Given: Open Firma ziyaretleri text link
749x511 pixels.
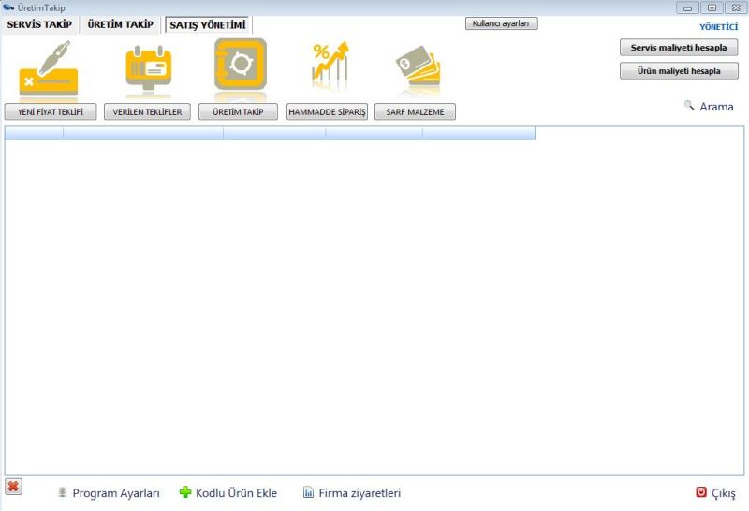Looking at the screenshot, I should pos(360,493).
